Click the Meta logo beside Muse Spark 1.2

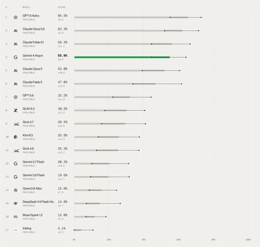(16, 217)
